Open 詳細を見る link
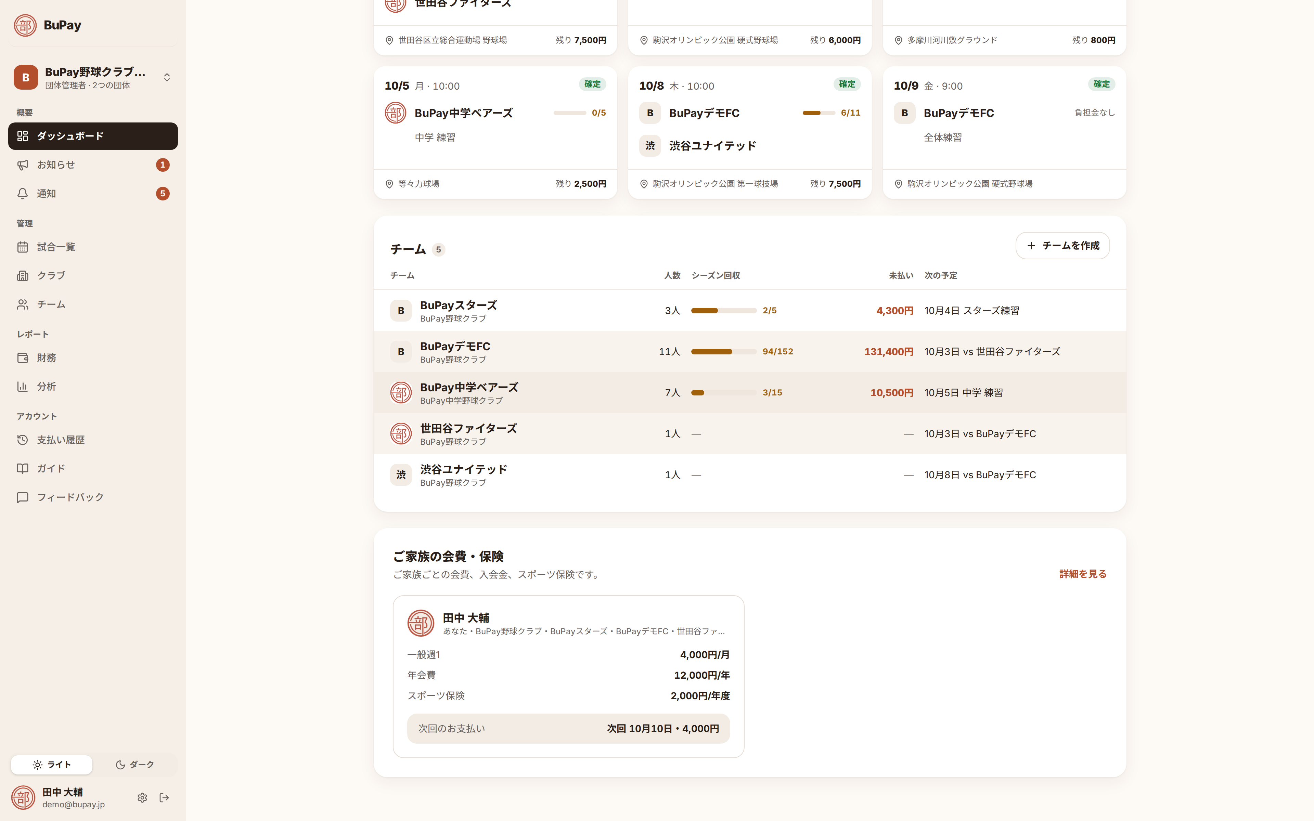This screenshot has width=1314, height=821. tap(1082, 573)
